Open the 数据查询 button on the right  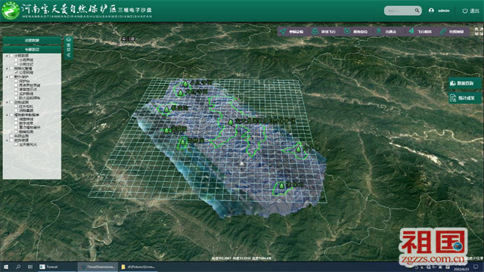465,83
